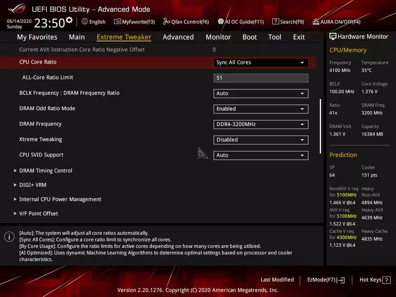Expand Internal CPU Power Management
Image resolution: width=396 pixels, height=297 pixels.
(60, 199)
